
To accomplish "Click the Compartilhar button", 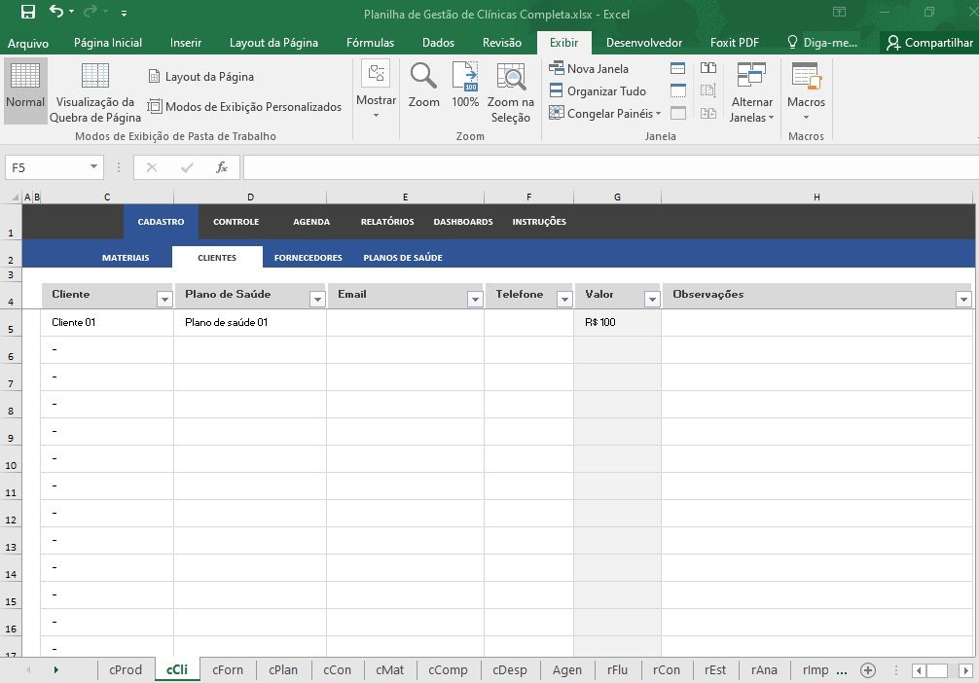I will [x=929, y=43].
